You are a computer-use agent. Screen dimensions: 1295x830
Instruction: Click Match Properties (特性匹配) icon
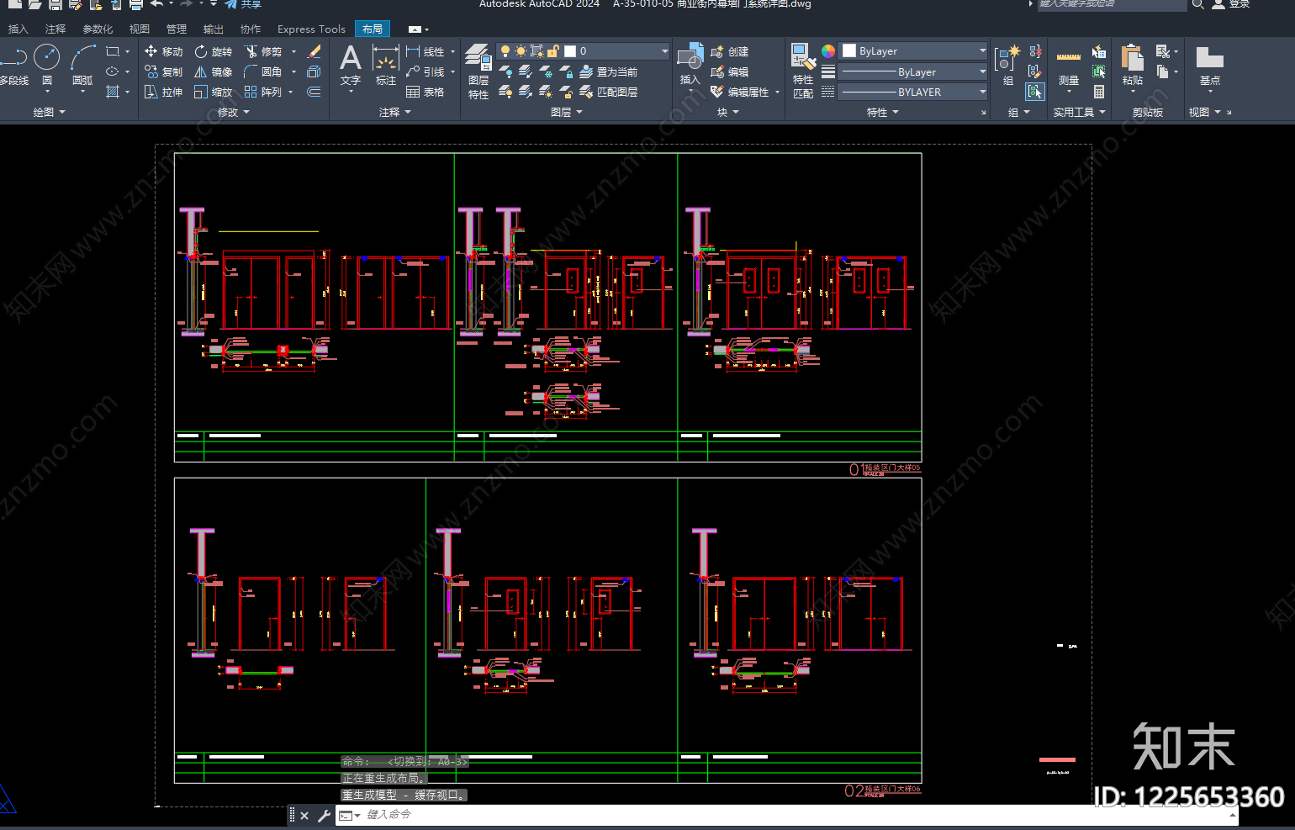[x=803, y=71]
